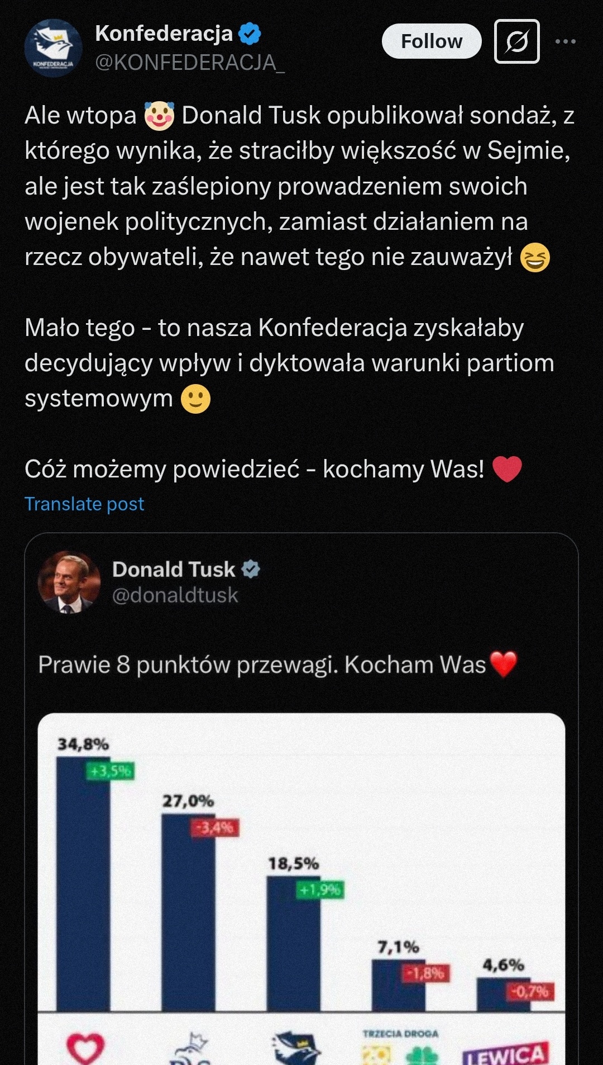Click the red heart logo under first bar
Screen dimensions: 603x1065
pyautogui.click(x=85, y=1047)
